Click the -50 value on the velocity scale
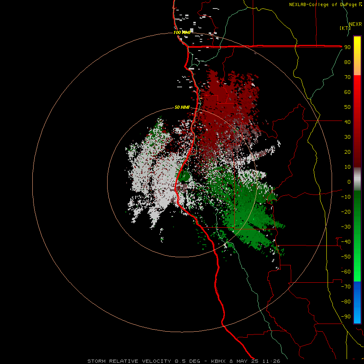 coord(346,257)
